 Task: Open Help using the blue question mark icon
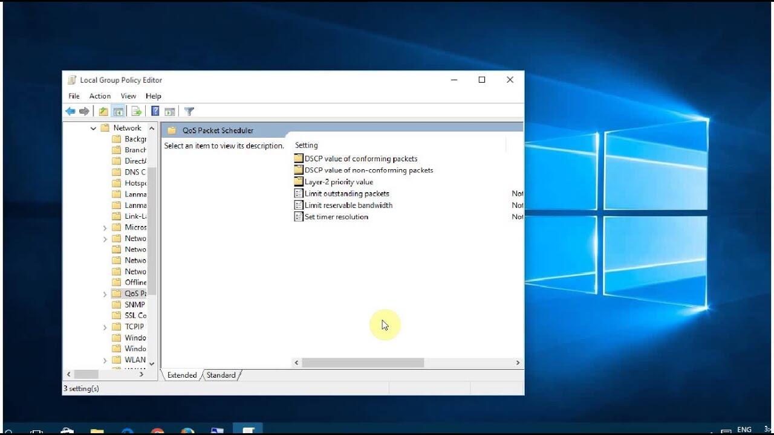(155, 111)
